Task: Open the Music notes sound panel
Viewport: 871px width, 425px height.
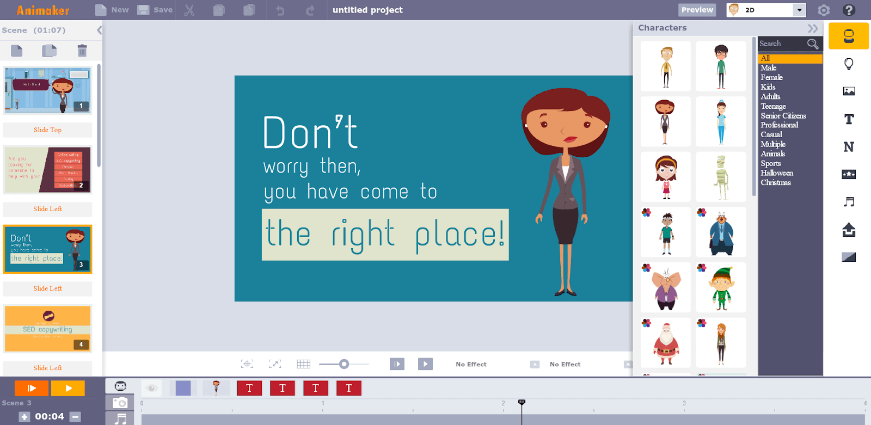Action: coord(848,202)
